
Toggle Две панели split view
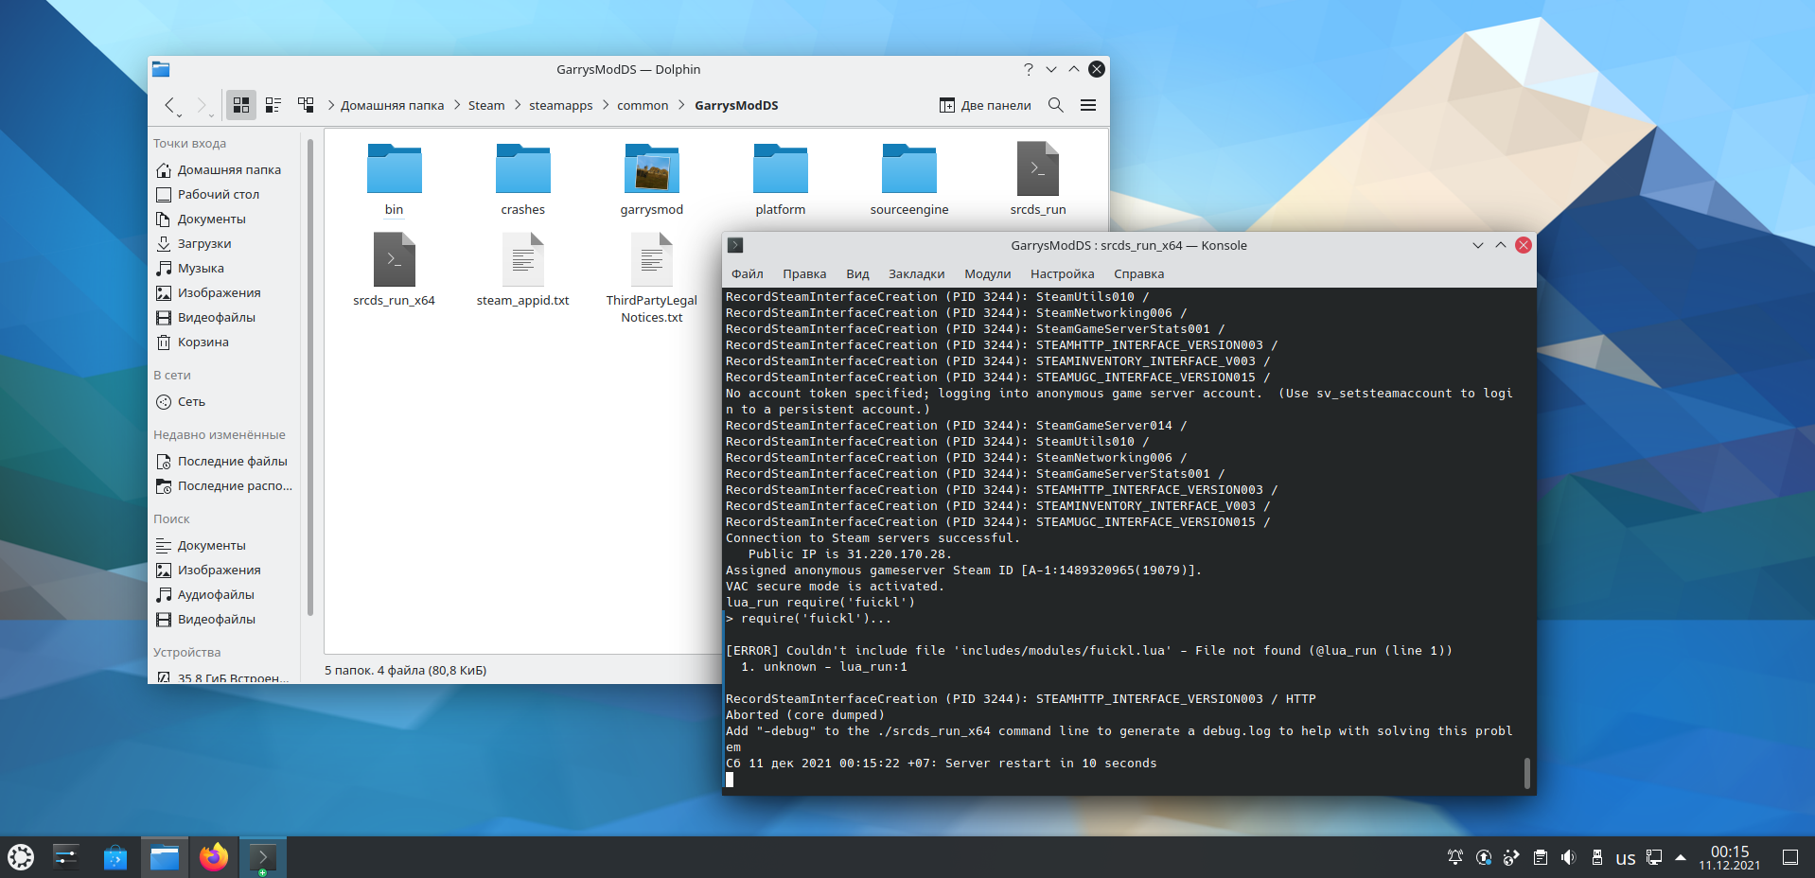click(985, 105)
